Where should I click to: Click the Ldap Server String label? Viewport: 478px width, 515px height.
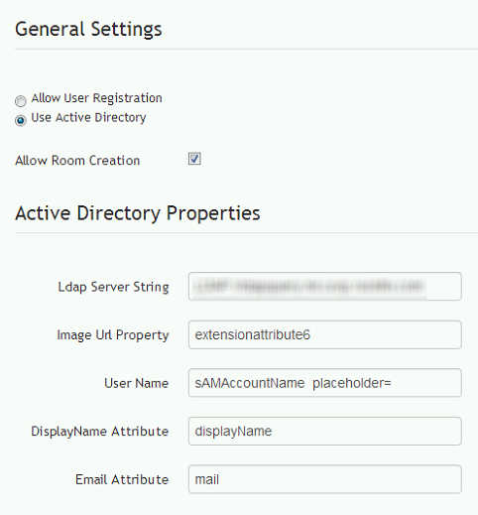(113, 287)
